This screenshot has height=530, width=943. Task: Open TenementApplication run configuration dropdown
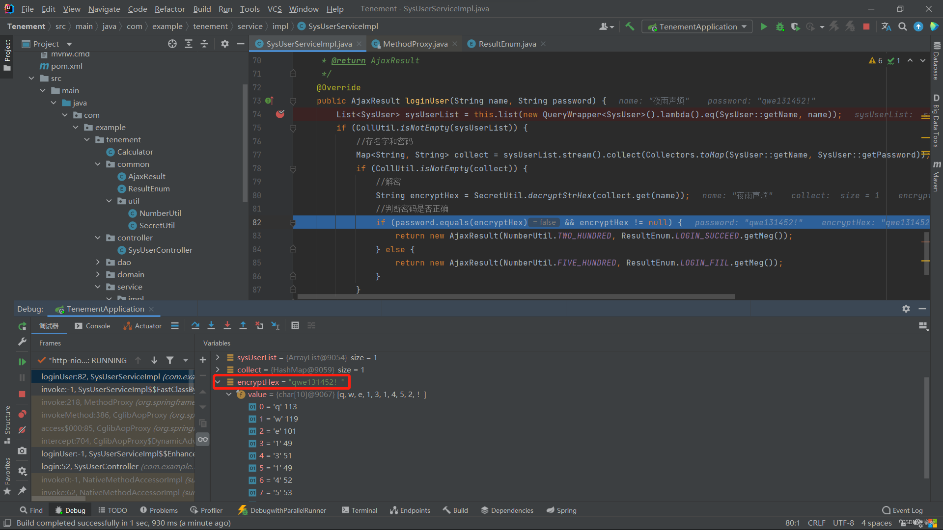point(698,26)
